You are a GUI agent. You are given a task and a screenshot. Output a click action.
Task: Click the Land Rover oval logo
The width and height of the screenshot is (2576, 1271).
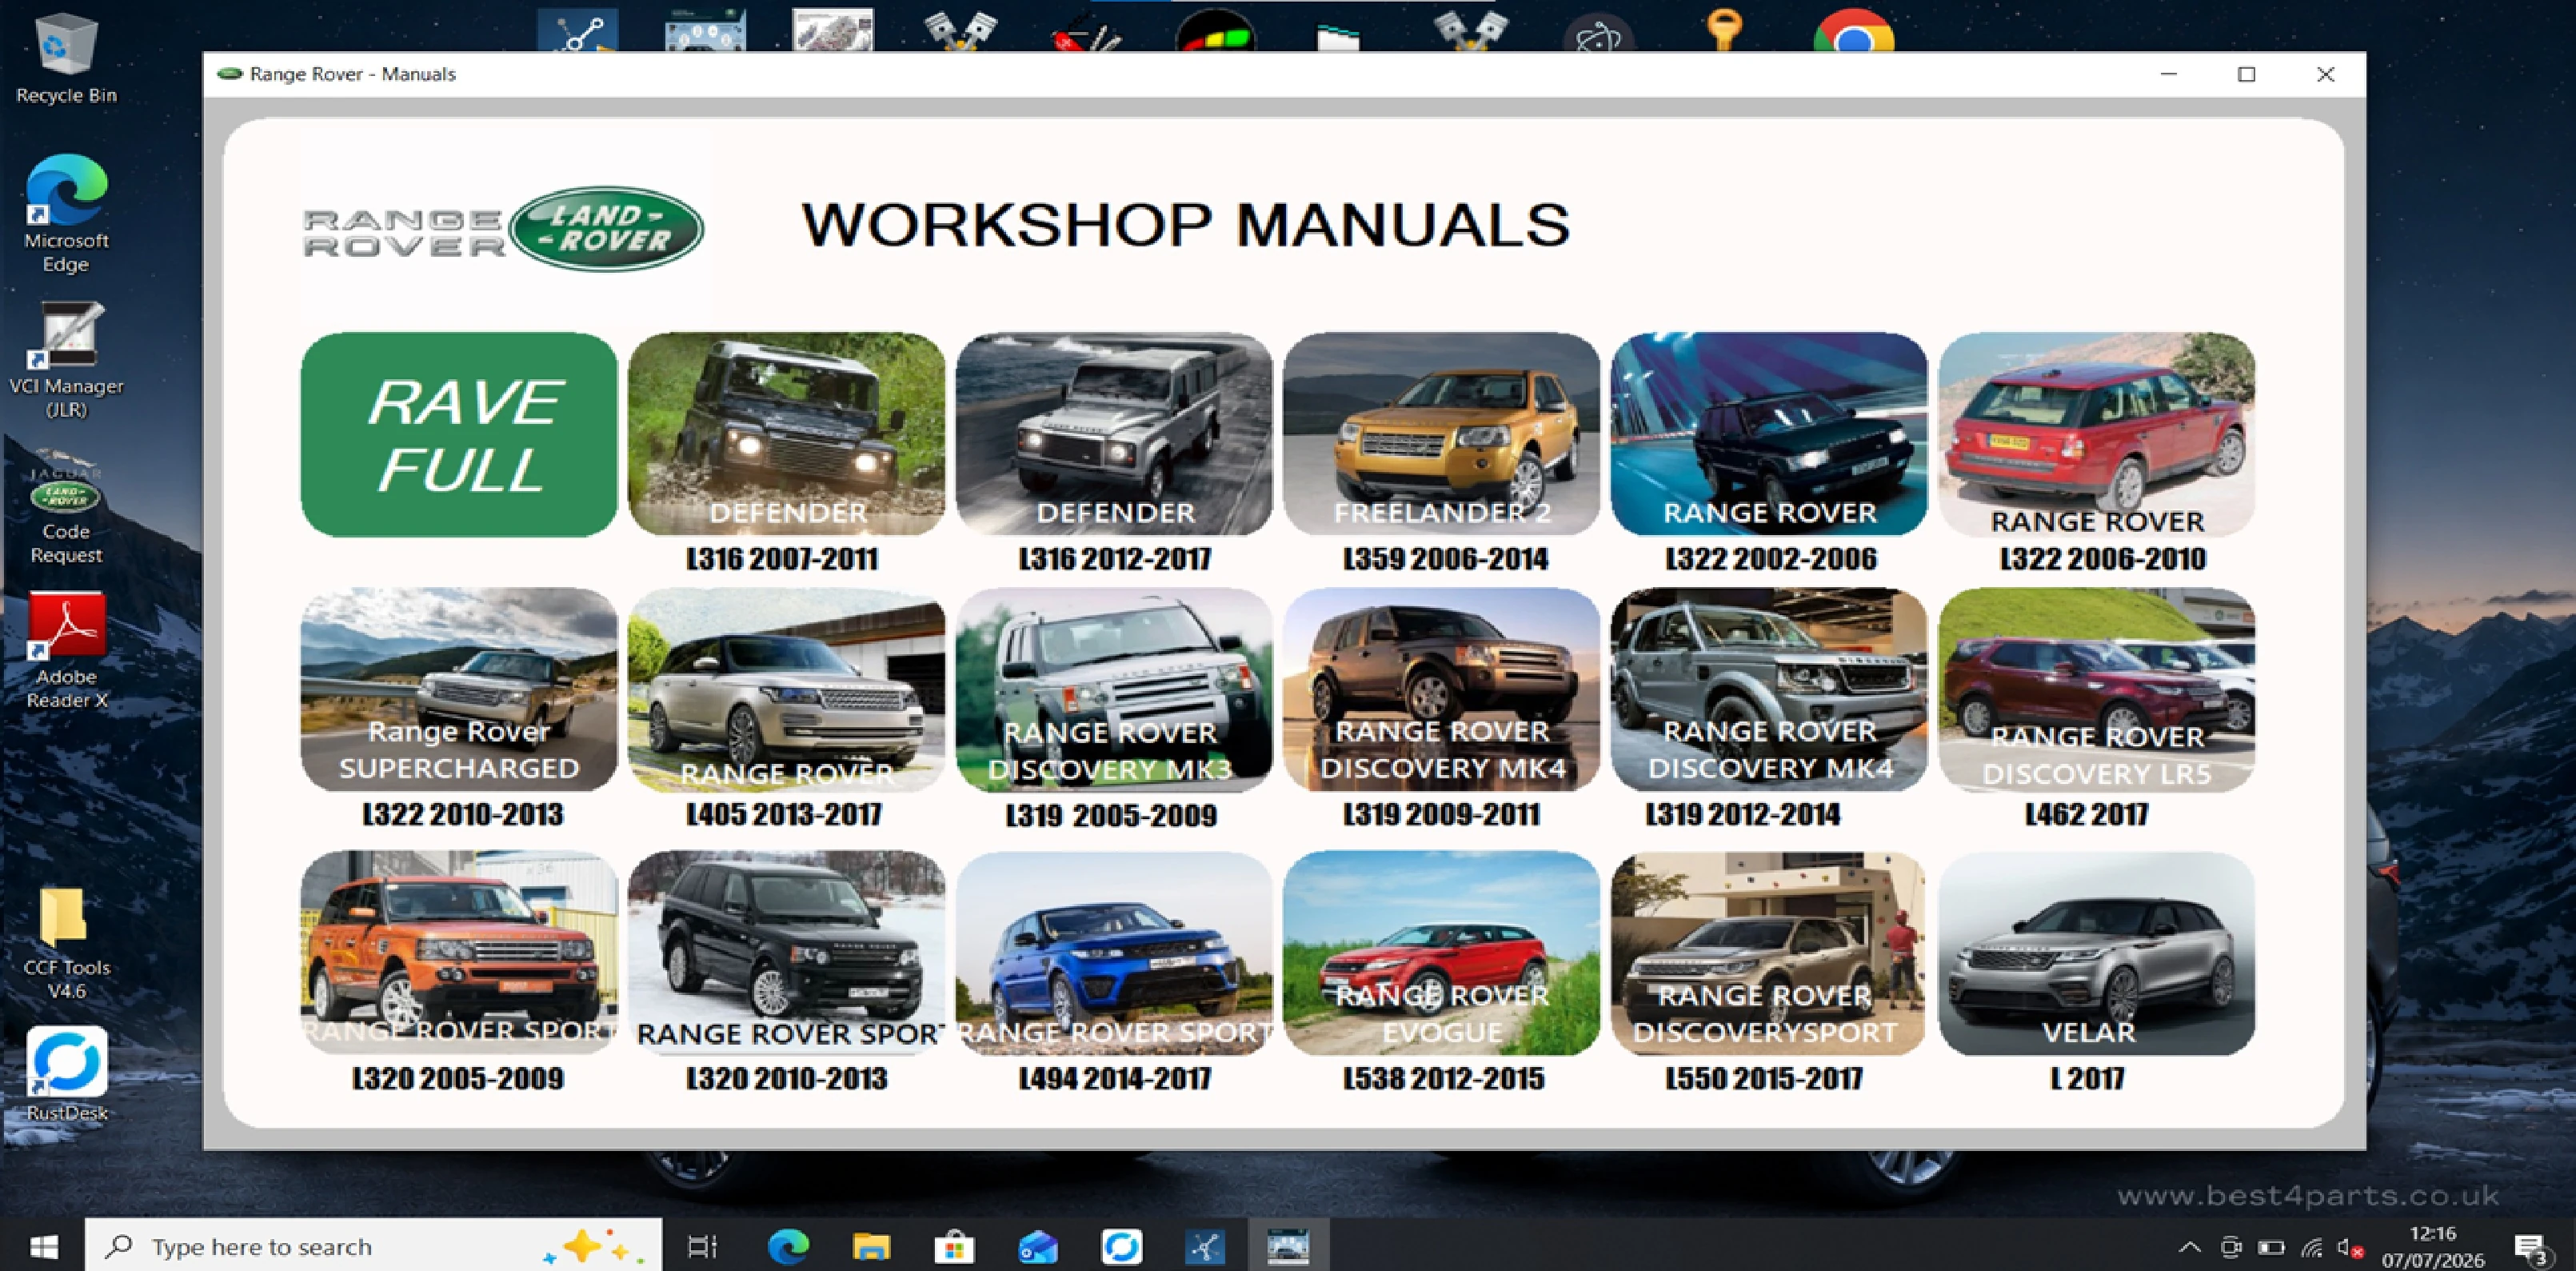point(606,228)
